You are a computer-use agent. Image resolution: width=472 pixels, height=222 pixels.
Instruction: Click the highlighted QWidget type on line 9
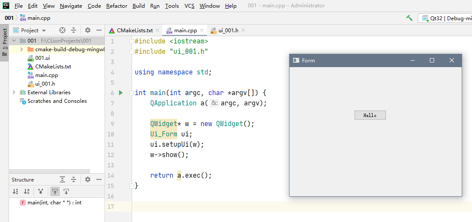[164, 123]
